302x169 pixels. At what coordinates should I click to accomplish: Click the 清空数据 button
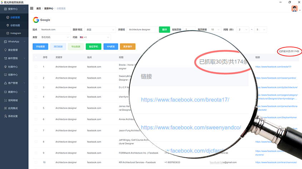[58, 46]
